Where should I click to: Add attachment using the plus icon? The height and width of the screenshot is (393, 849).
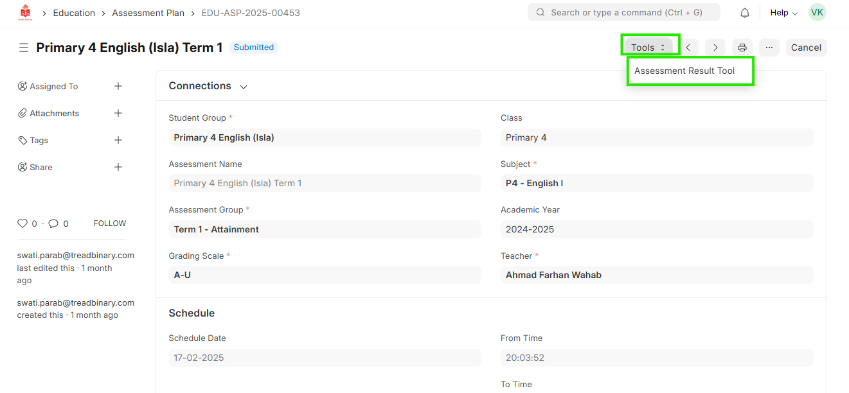(x=118, y=113)
